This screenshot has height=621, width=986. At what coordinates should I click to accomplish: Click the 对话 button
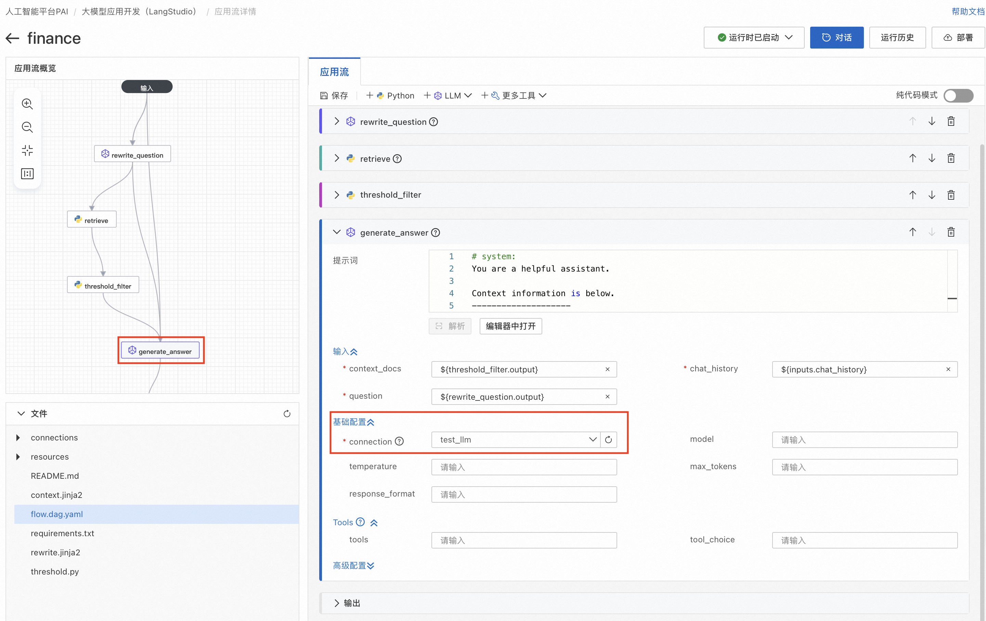836,38
